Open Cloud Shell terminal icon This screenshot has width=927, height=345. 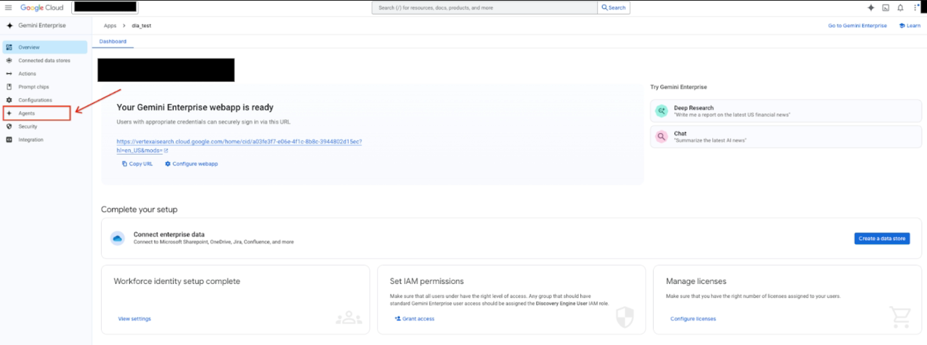tap(885, 8)
